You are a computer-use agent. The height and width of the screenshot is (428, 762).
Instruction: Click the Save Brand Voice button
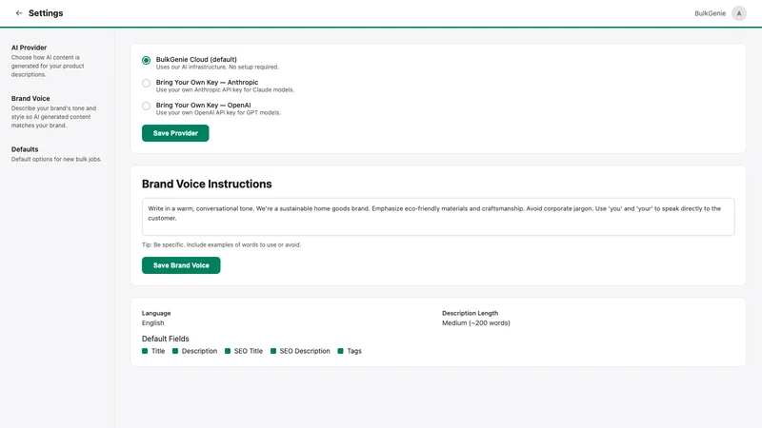[181, 265]
